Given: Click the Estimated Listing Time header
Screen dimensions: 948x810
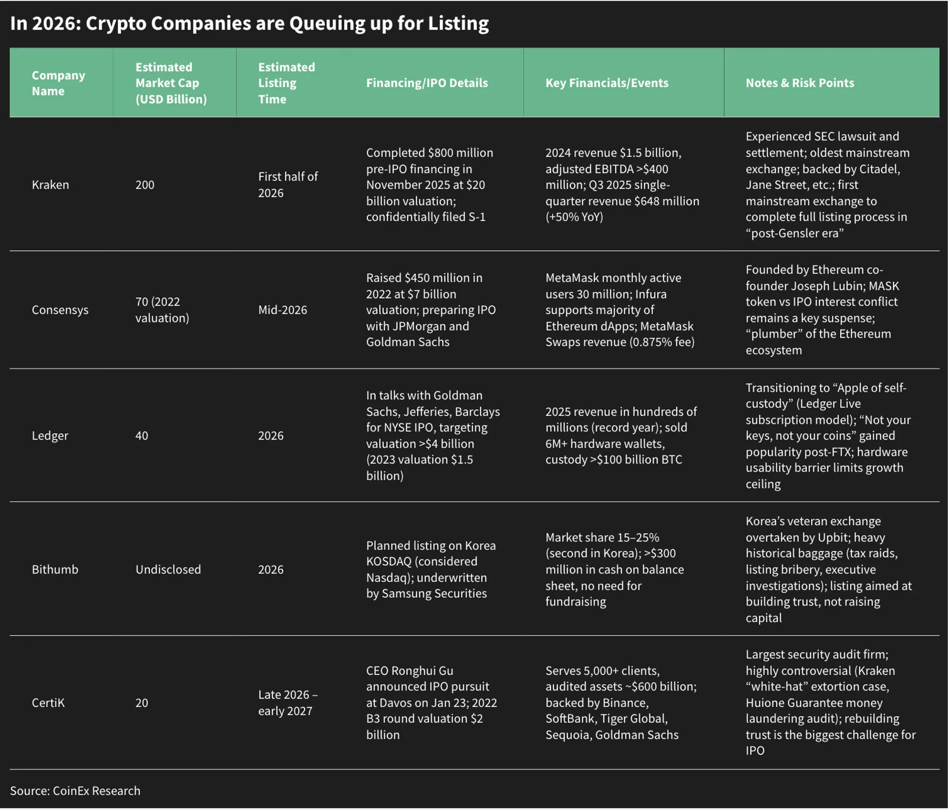Looking at the screenshot, I should tap(286, 84).
